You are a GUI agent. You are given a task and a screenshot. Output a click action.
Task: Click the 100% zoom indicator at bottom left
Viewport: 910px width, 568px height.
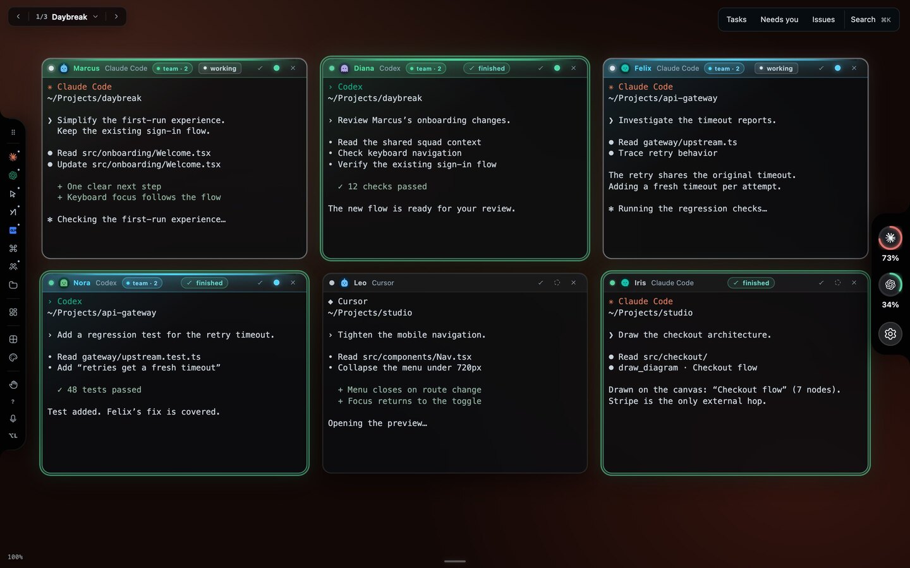pos(15,557)
